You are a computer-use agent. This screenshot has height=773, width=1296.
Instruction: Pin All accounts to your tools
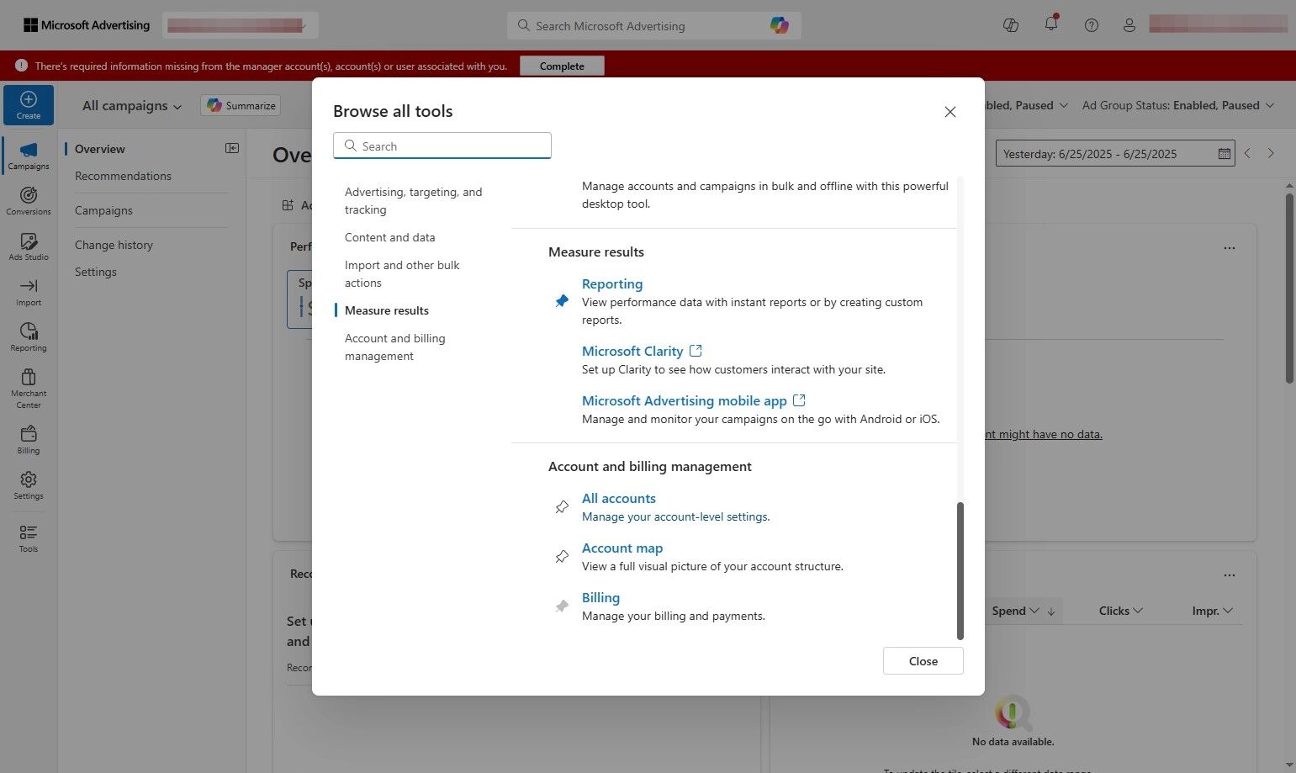(561, 506)
